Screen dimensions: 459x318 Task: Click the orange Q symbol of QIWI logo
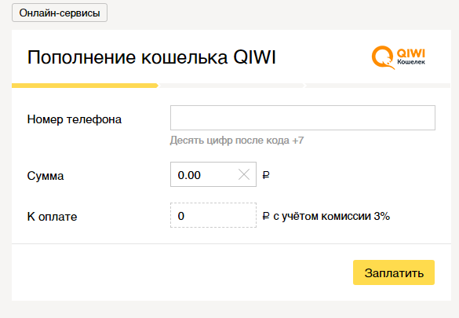click(x=383, y=57)
